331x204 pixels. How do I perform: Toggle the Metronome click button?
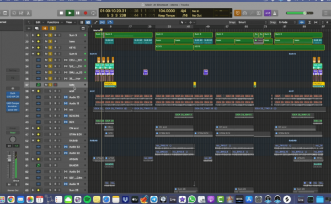275,13
